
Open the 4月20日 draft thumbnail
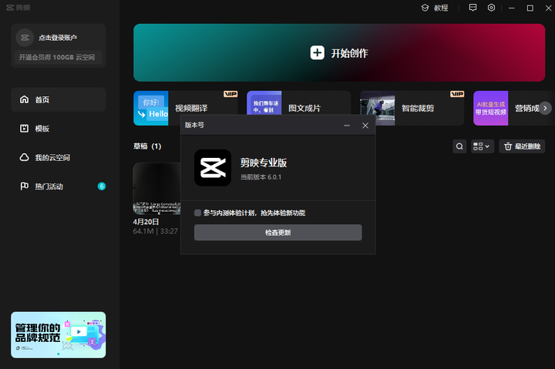(x=156, y=189)
